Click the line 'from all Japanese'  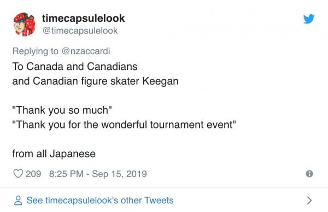click(x=54, y=154)
